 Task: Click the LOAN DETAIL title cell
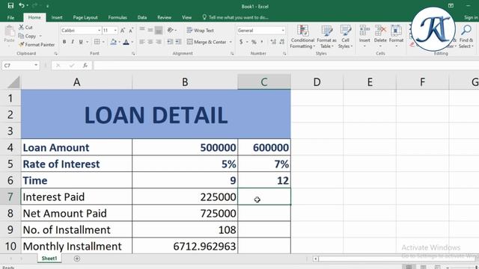156,114
